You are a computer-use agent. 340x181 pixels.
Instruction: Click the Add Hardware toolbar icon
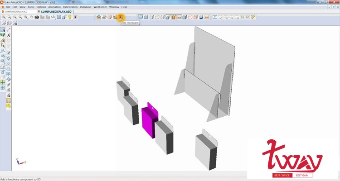tap(121, 17)
